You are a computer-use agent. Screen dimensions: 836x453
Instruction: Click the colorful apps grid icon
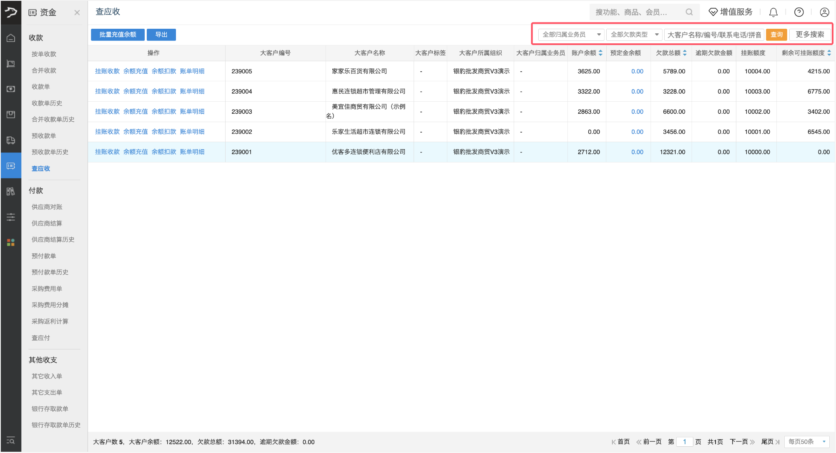coord(11,243)
